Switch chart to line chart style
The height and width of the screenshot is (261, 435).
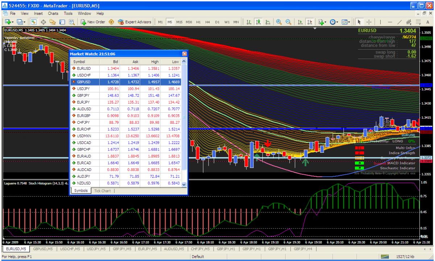[267, 22]
